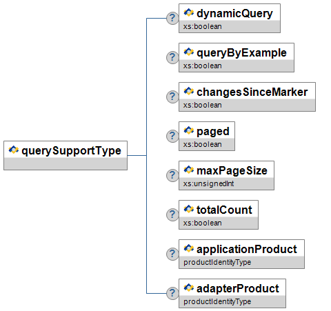331x311 pixels.
Task: Click the question mark icon beside queryByExample
Action: click(x=172, y=57)
